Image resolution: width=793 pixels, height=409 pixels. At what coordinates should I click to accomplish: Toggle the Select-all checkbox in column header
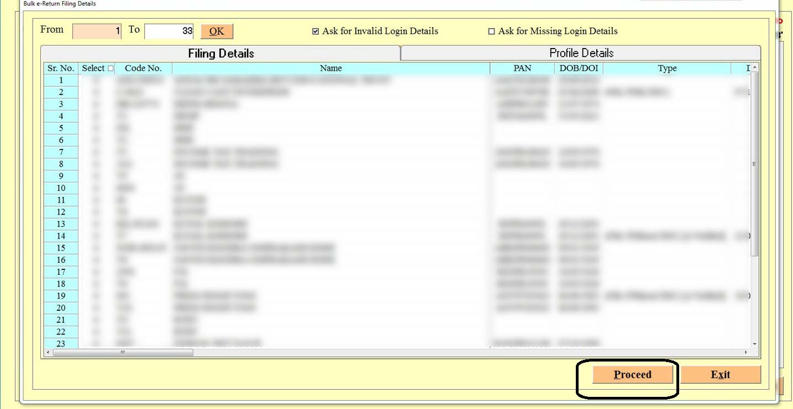click(x=111, y=67)
